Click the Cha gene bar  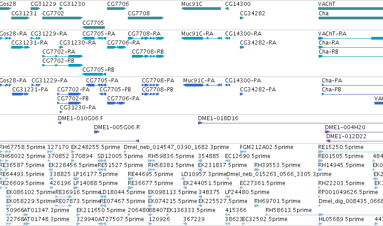(x=351, y=18)
